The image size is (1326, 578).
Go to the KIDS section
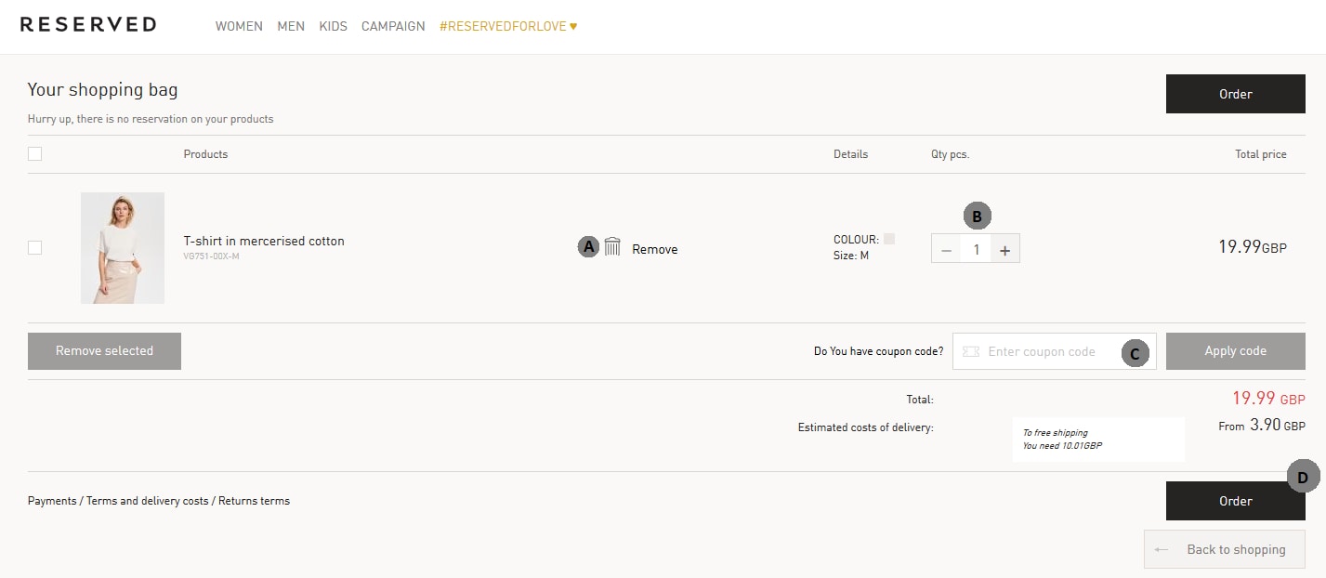[x=333, y=26]
